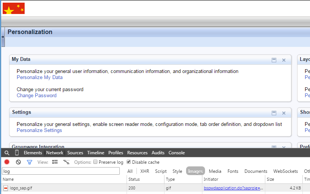The height and width of the screenshot is (194, 310).
Task: Click the DevTools search magnifier icon
Action: (7, 153)
